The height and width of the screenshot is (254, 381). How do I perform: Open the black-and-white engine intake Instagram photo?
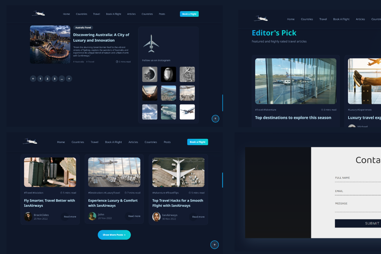(169, 74)
